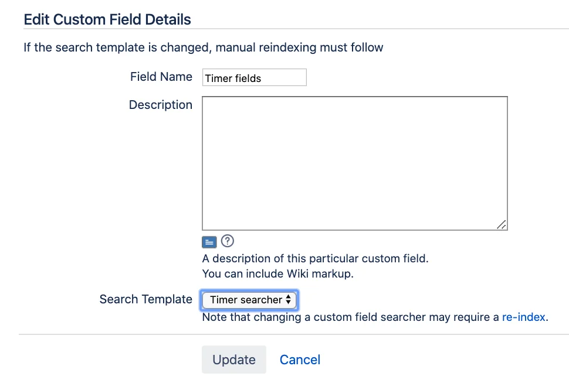Click the divider line below the heading
The height and width of the screenshot is (390, 569).
point(296,29)
